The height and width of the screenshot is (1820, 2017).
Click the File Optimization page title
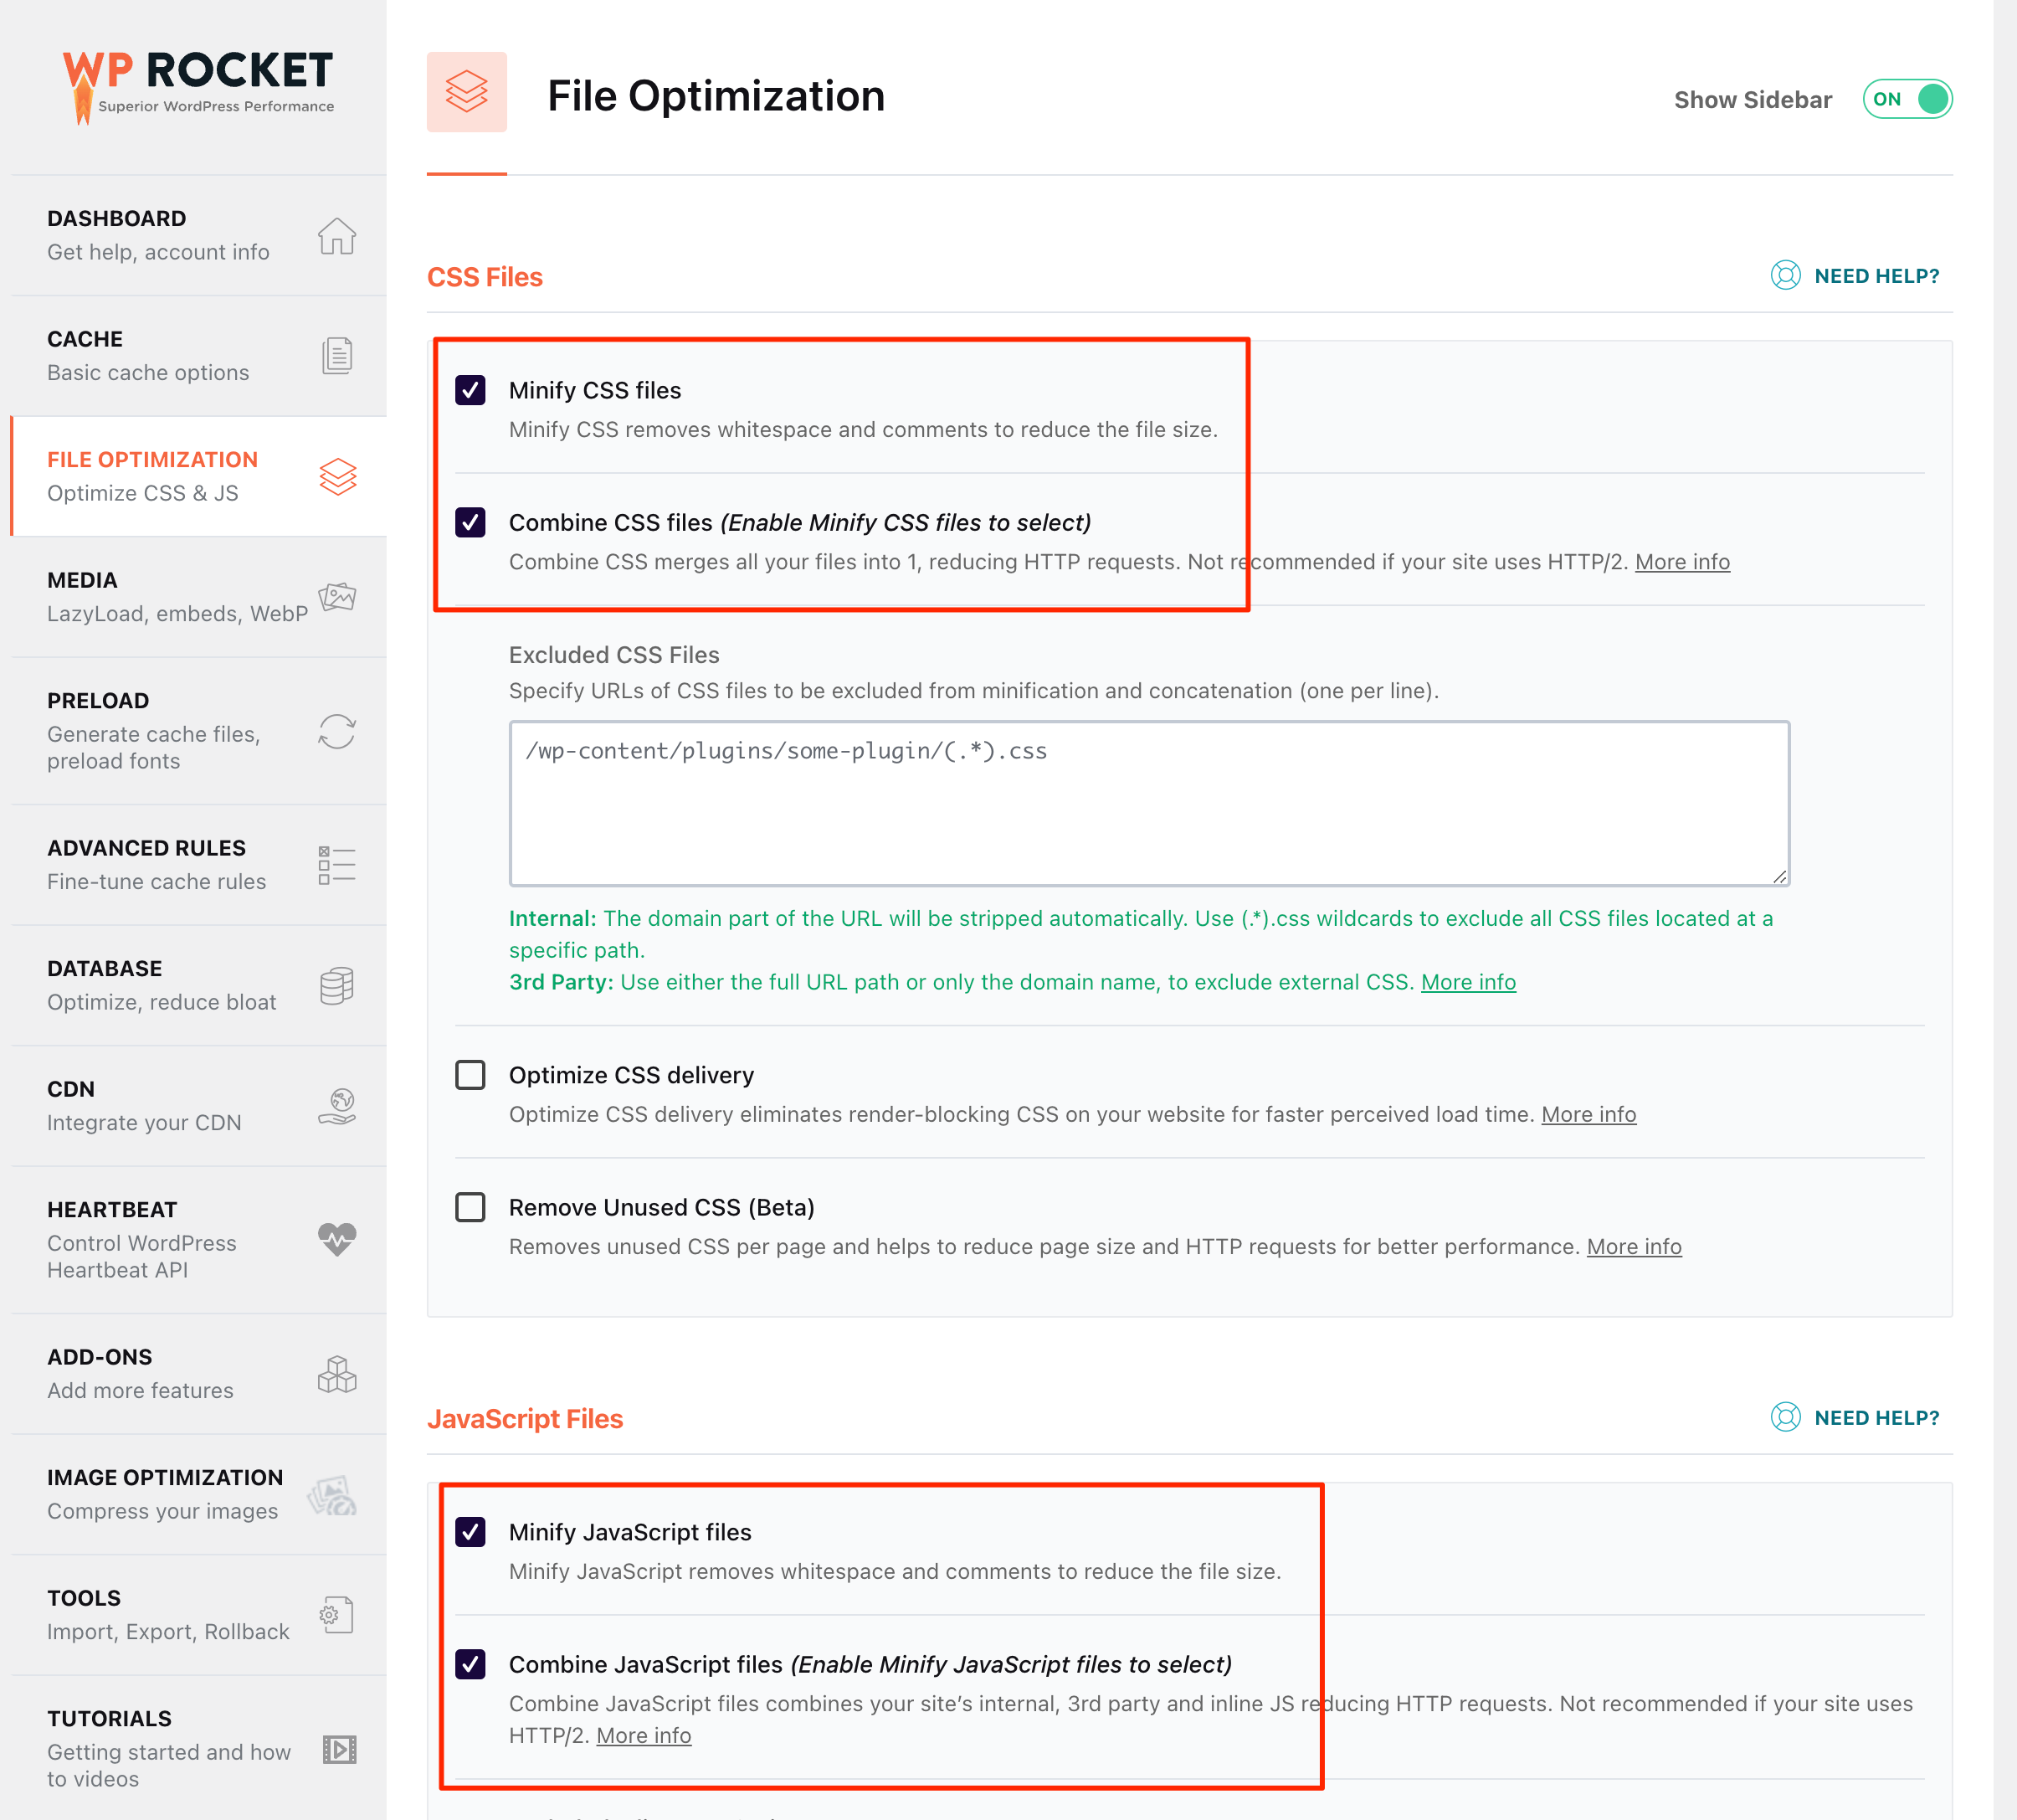pos(716,96)
